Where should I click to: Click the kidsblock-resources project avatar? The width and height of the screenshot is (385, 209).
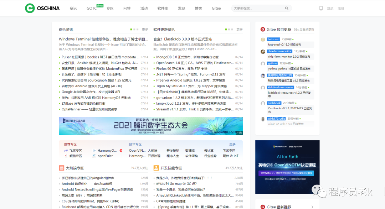[x=263, y=88]
